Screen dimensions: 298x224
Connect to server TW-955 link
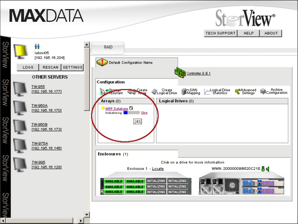[47, 89]
